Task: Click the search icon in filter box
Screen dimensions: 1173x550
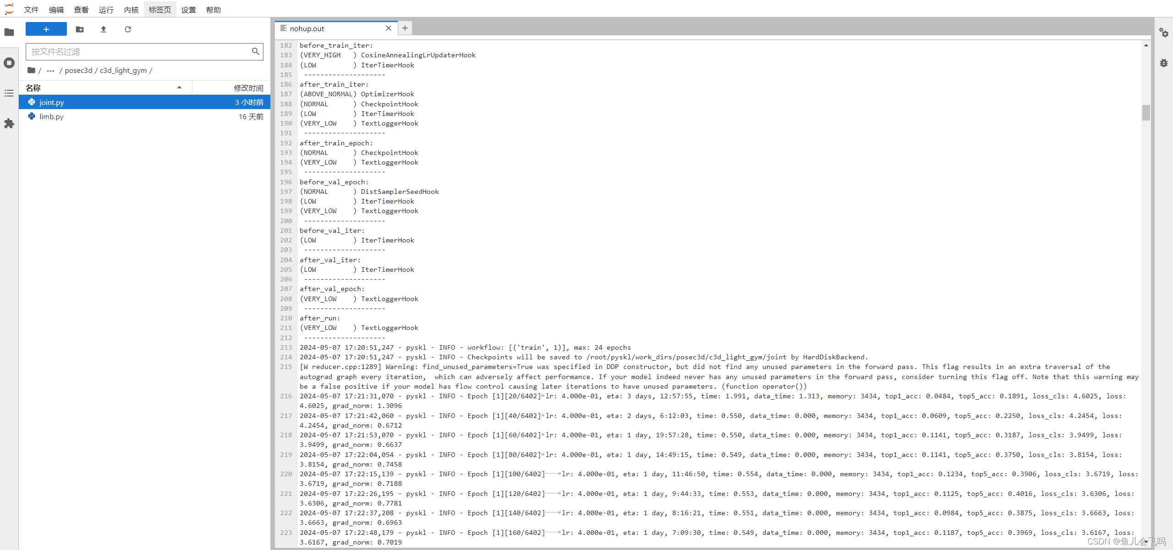Action: [255, 51]
